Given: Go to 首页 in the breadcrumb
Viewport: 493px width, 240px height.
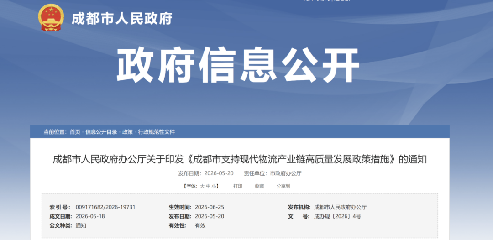Looking at the screenshot, I should tap(75, 132).
